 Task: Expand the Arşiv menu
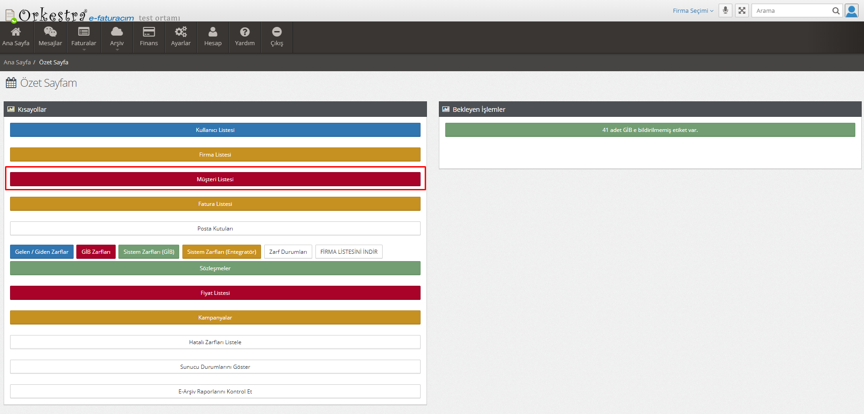pyautogui.click(x=117, y=37)
